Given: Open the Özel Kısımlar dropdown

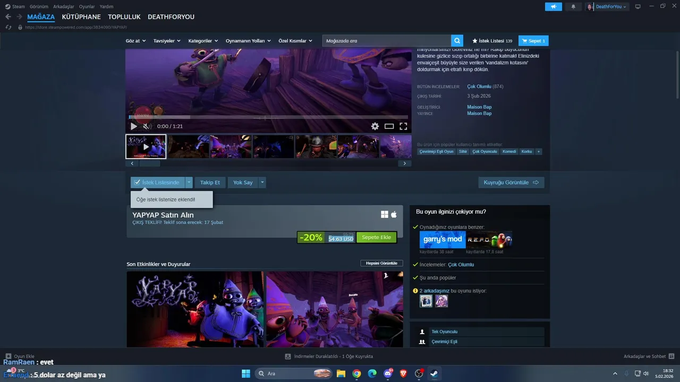Looking at the screenshot, I should pos(295,41).
